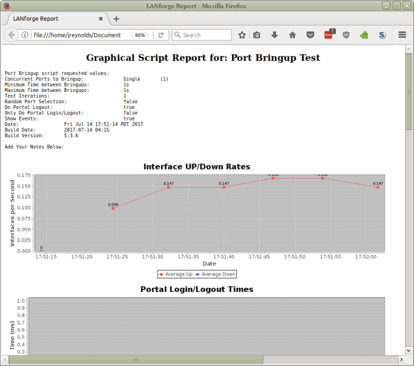Click the blue 0 data point marker

(x=41, y=251)
